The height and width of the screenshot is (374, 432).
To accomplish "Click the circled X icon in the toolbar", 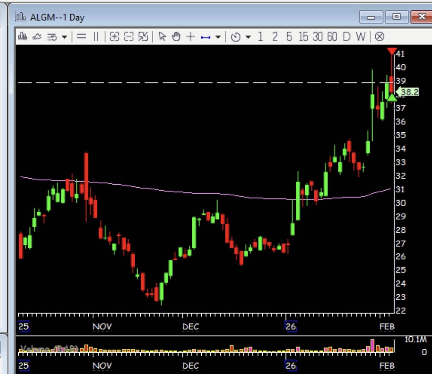I will coord(380,36).
